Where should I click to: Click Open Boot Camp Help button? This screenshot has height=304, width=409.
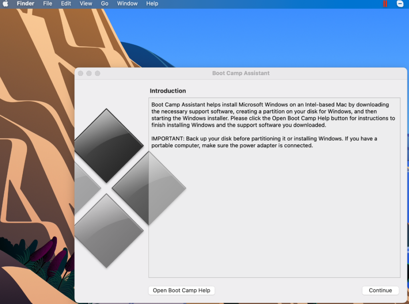[x=182, y=290]
